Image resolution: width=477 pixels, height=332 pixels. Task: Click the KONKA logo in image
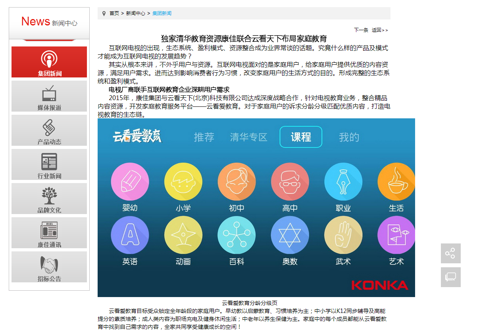pyautogui.click(x=379, y=285)
